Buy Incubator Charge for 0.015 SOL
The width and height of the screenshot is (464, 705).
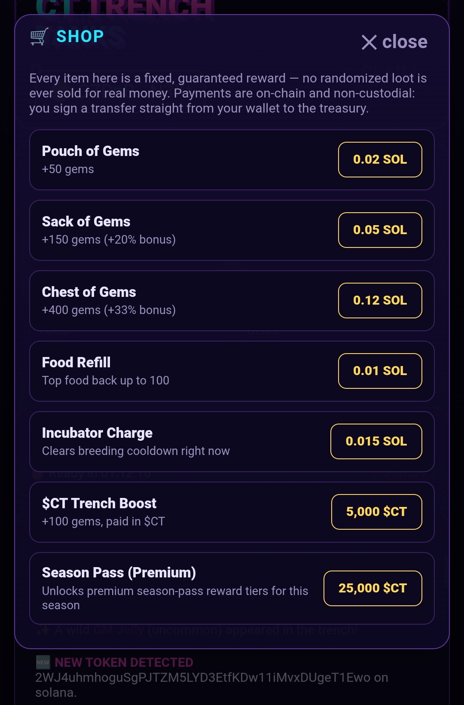pos(376,441)
